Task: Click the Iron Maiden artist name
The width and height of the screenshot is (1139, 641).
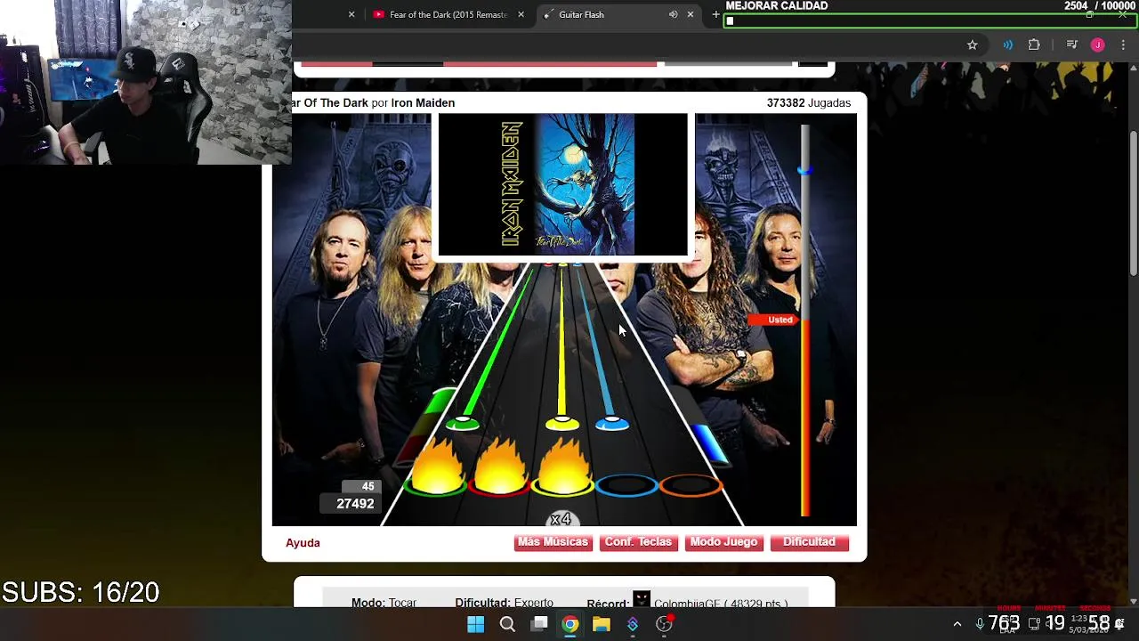Action: tap(423, 102)
